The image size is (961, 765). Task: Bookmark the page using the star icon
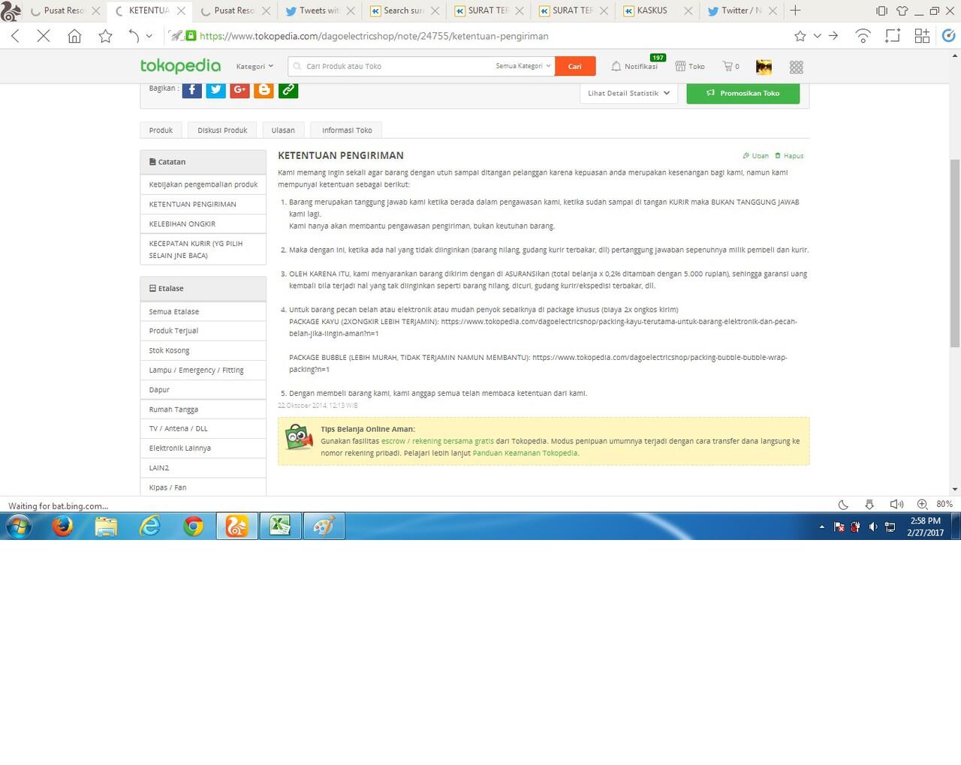click(x=105, y=36)
